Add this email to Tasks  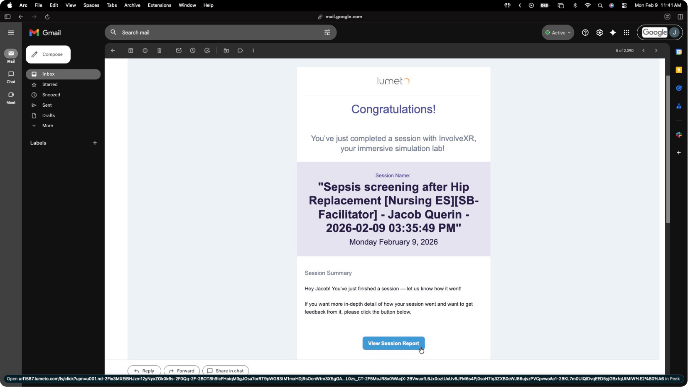(x=207, y=51)
